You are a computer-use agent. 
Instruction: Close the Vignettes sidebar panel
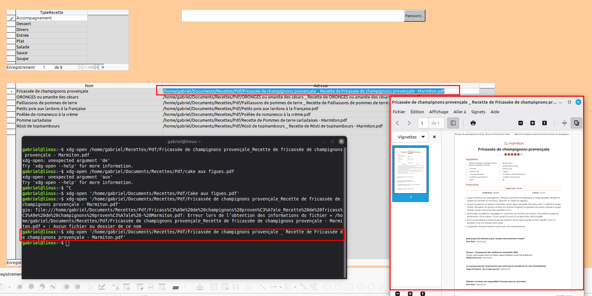pos(434,137)
